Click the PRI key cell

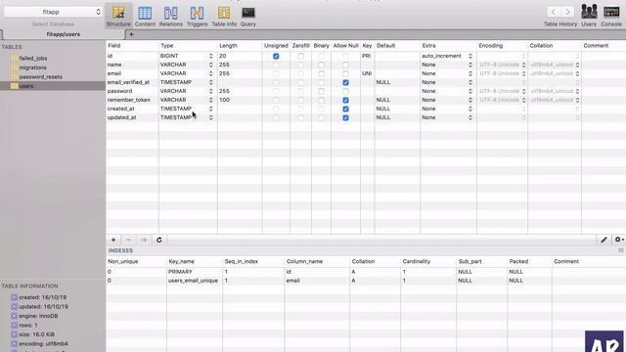(367, 56)
